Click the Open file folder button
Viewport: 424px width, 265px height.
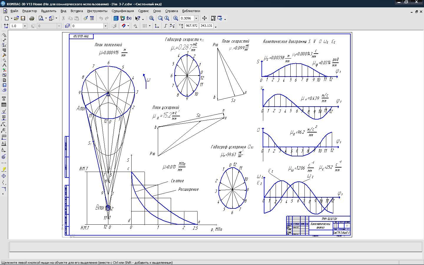pos(16,18)
